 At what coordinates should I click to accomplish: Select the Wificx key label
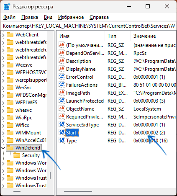click(x=22, y=125)
